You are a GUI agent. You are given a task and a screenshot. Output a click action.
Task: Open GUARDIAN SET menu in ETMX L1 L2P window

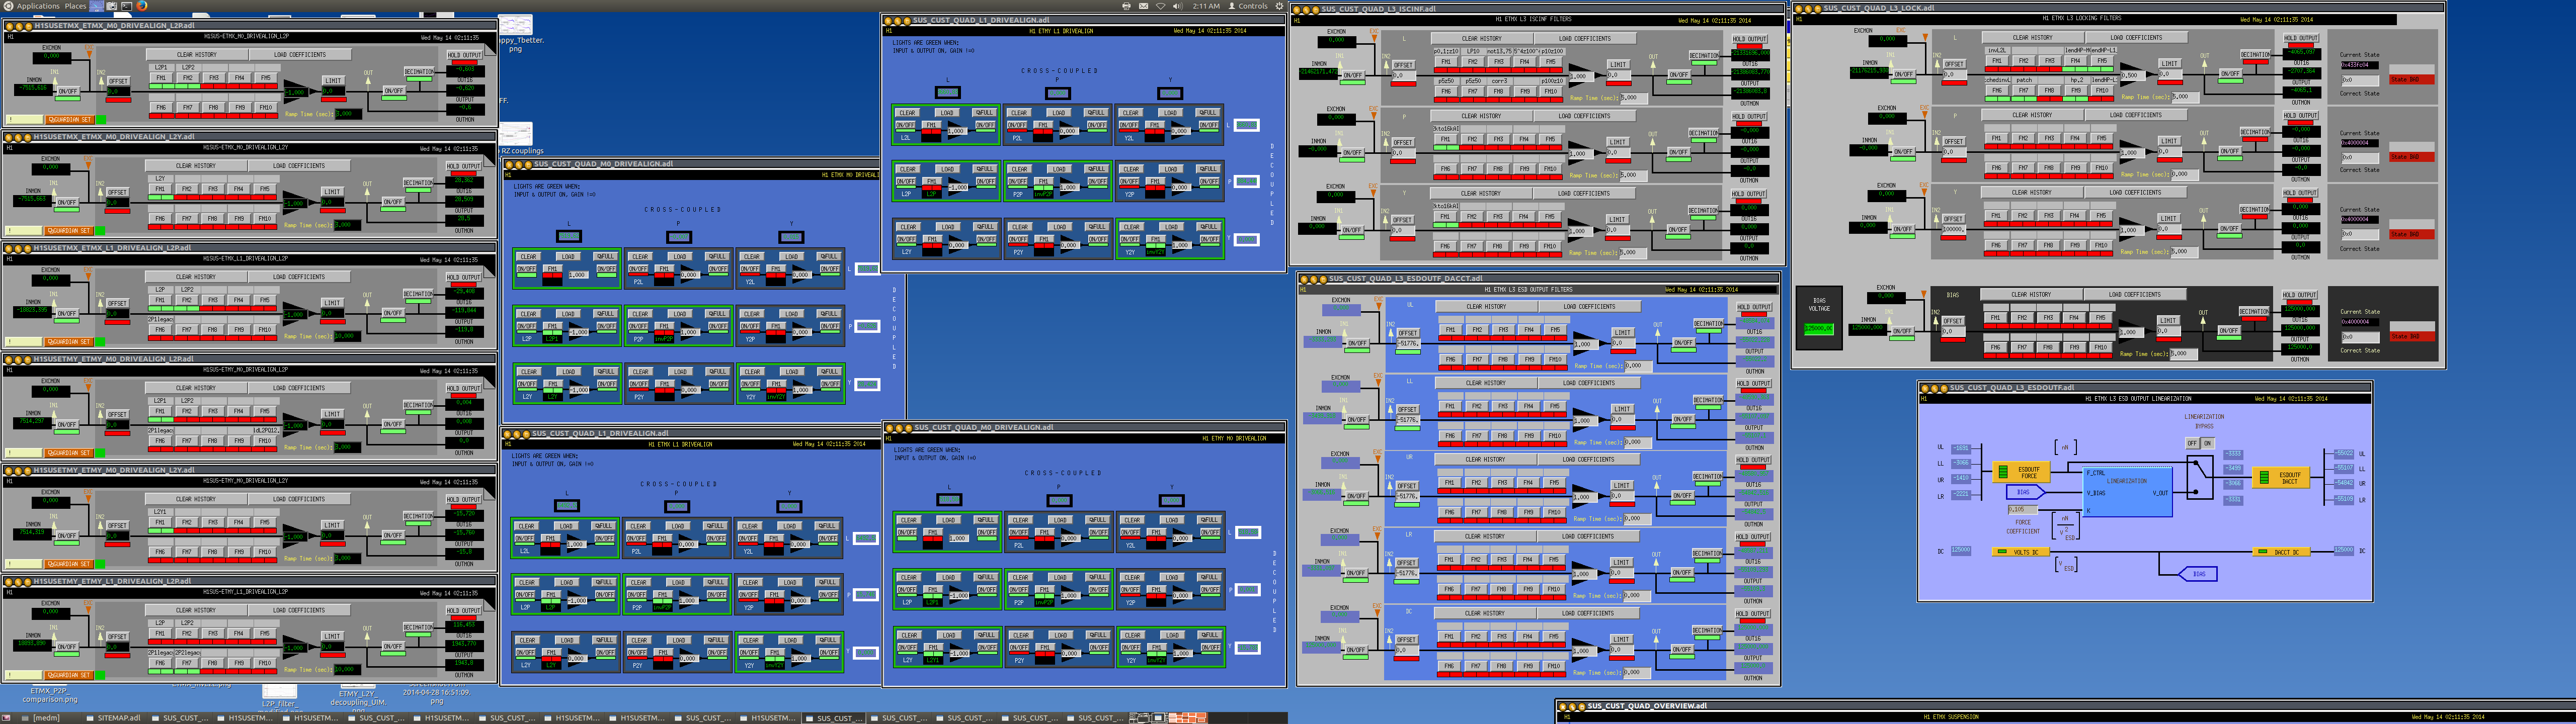69,342
